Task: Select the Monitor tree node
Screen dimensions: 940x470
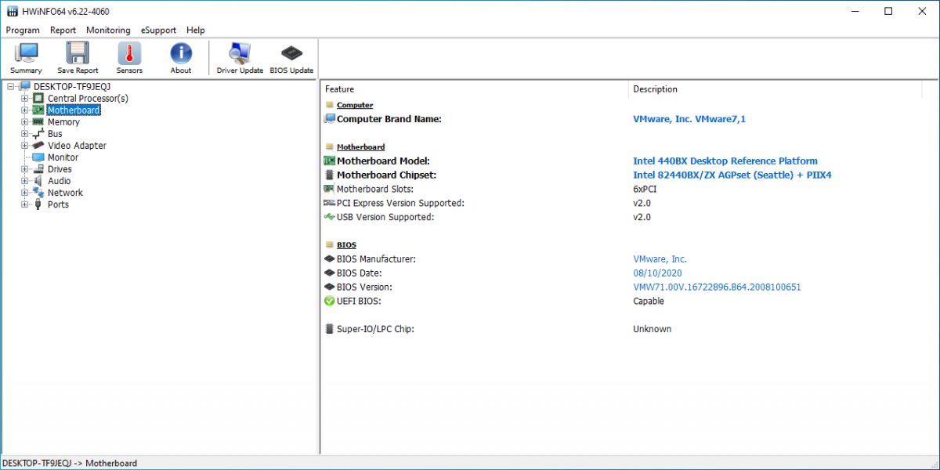Action: click(x=63, y=157)
